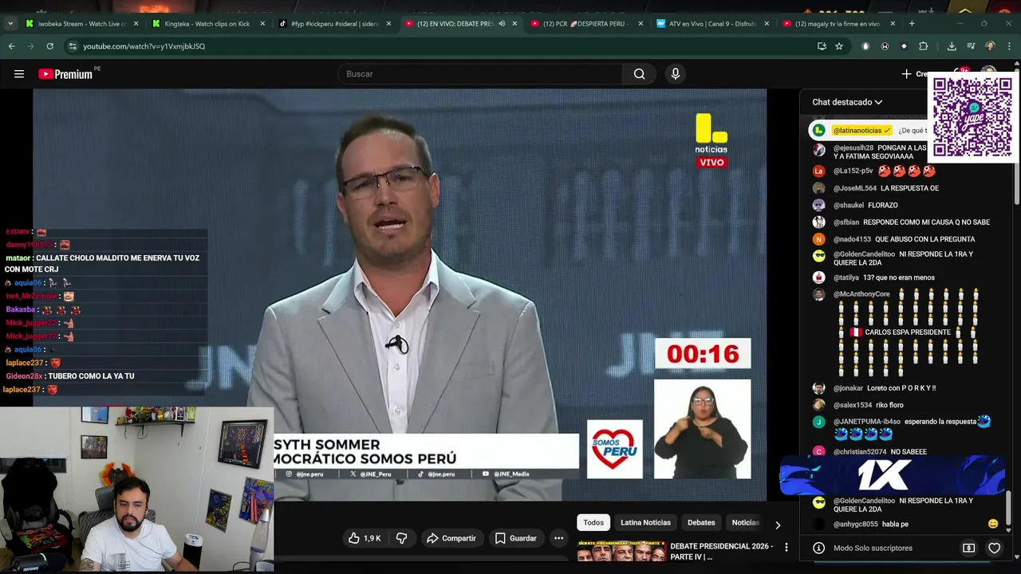This screenshot has height=574, width=1021.
Task: Bookmark this page with the star
Action: click(x=839, y=46)
